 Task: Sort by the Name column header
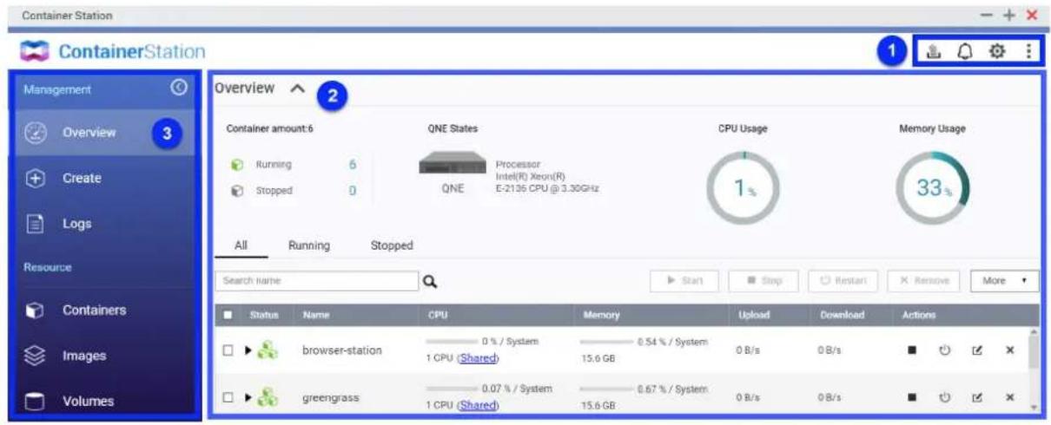click(x=314, y=315)
